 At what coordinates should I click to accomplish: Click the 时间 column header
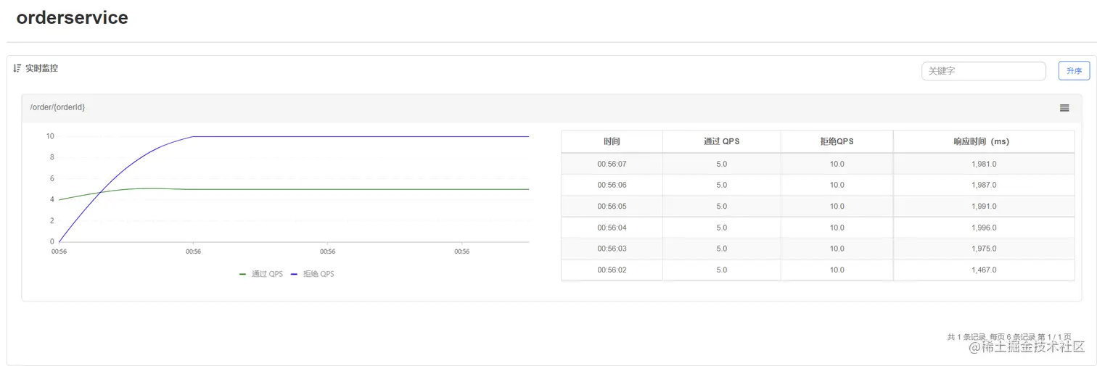[612, 141]
